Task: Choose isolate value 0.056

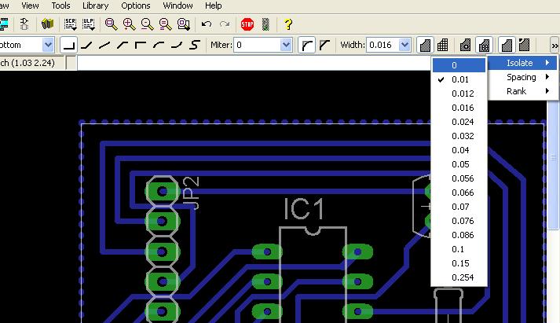Action: [459, 178]
